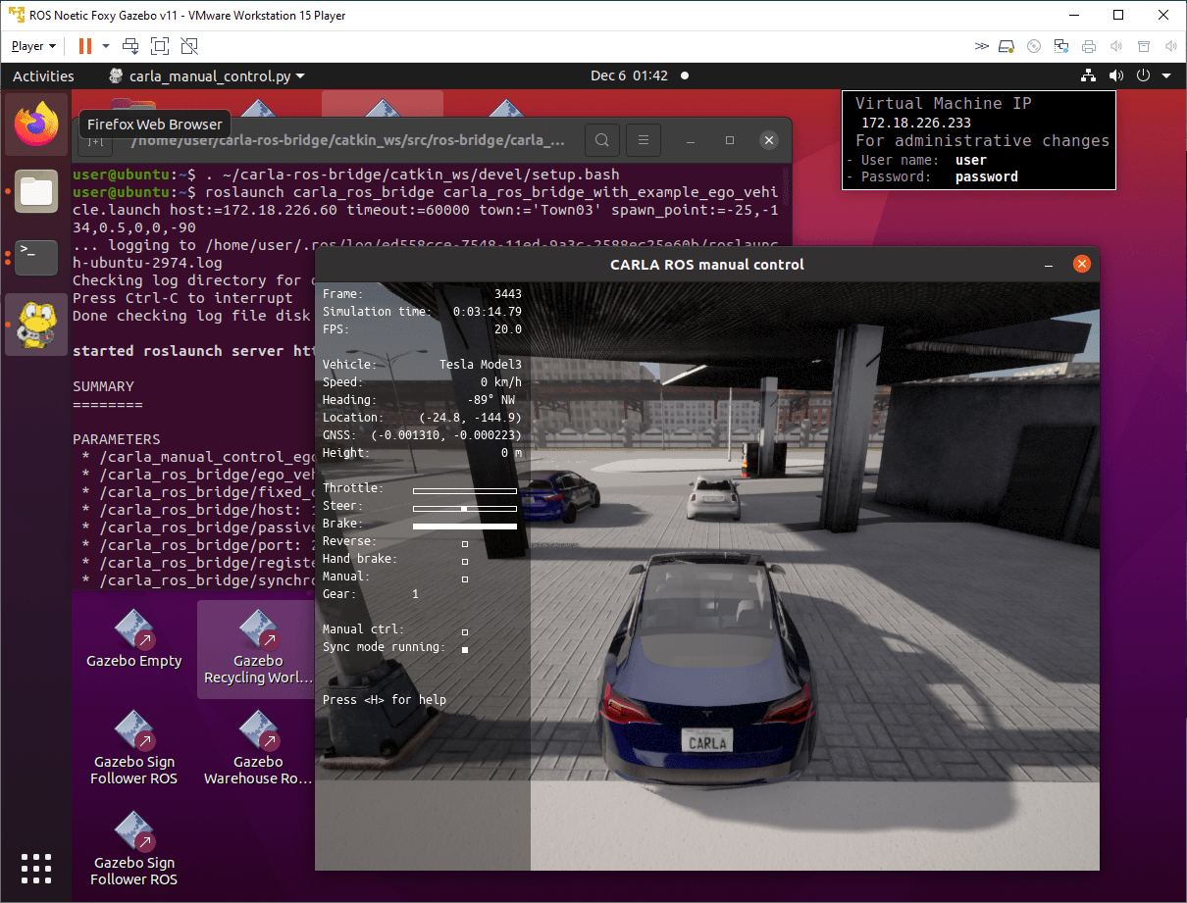Open the VMware Player dropdown menu
The height and width of the screenshot is (903, 1187).
click(x=33, y=46)
